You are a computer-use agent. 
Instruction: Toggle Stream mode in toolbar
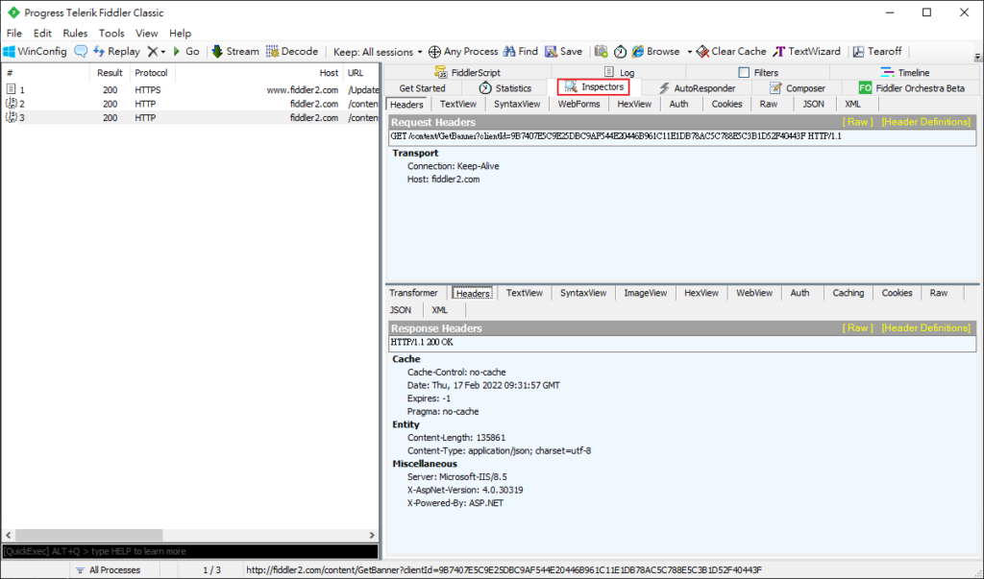pos(235,52)
